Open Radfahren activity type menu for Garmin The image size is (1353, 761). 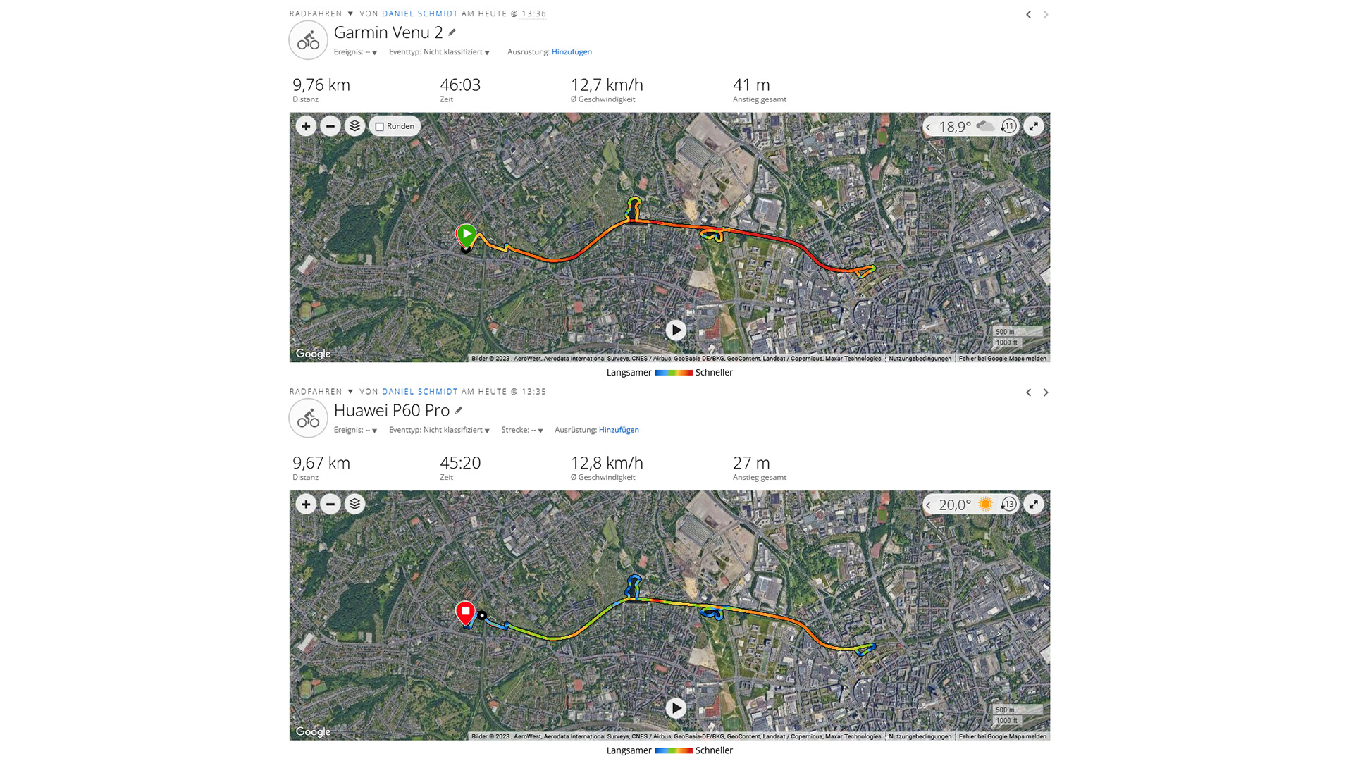(350, 13)
